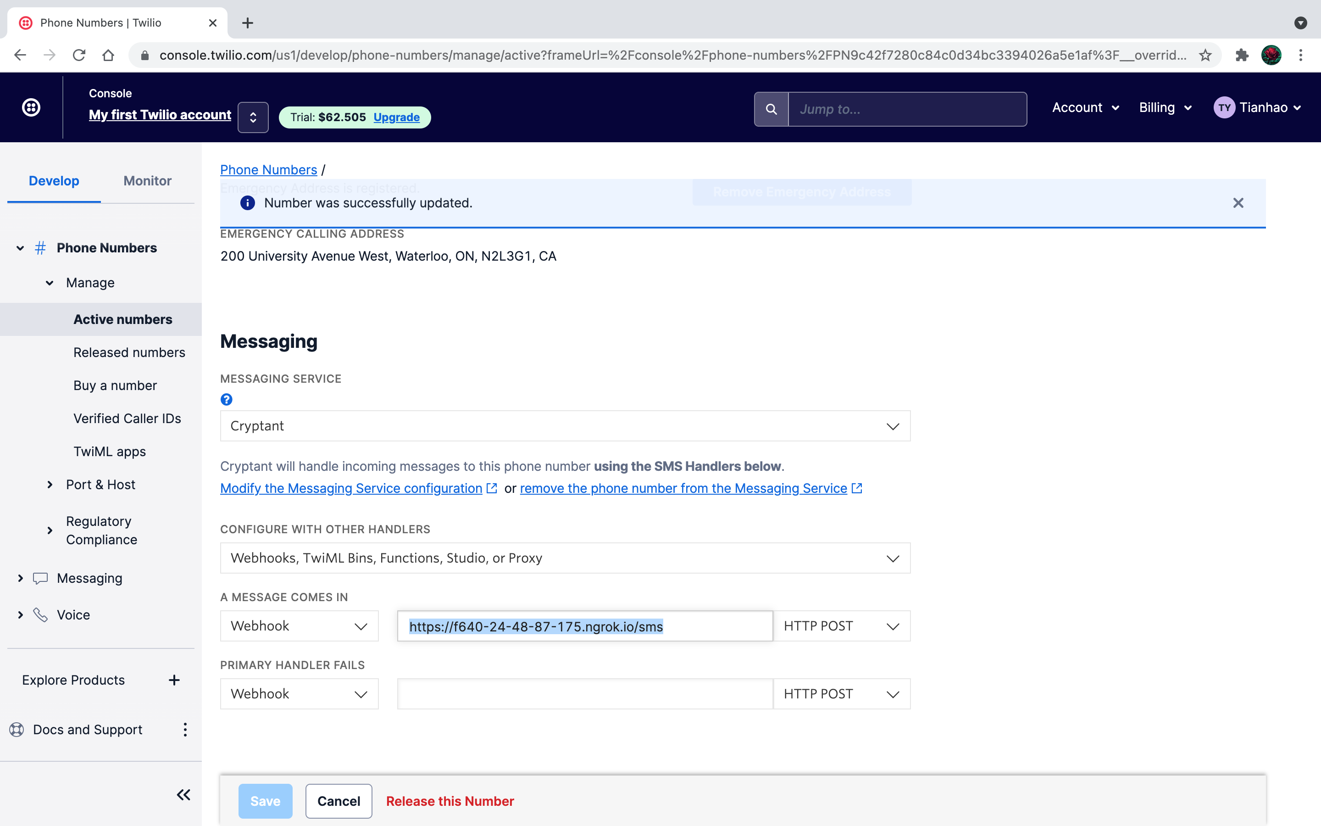Image resolution: width=1321 pixels, height=826 pixels.
Task: Open the Messaging Service Cryptant dropdown
Action: pos(565,426)
